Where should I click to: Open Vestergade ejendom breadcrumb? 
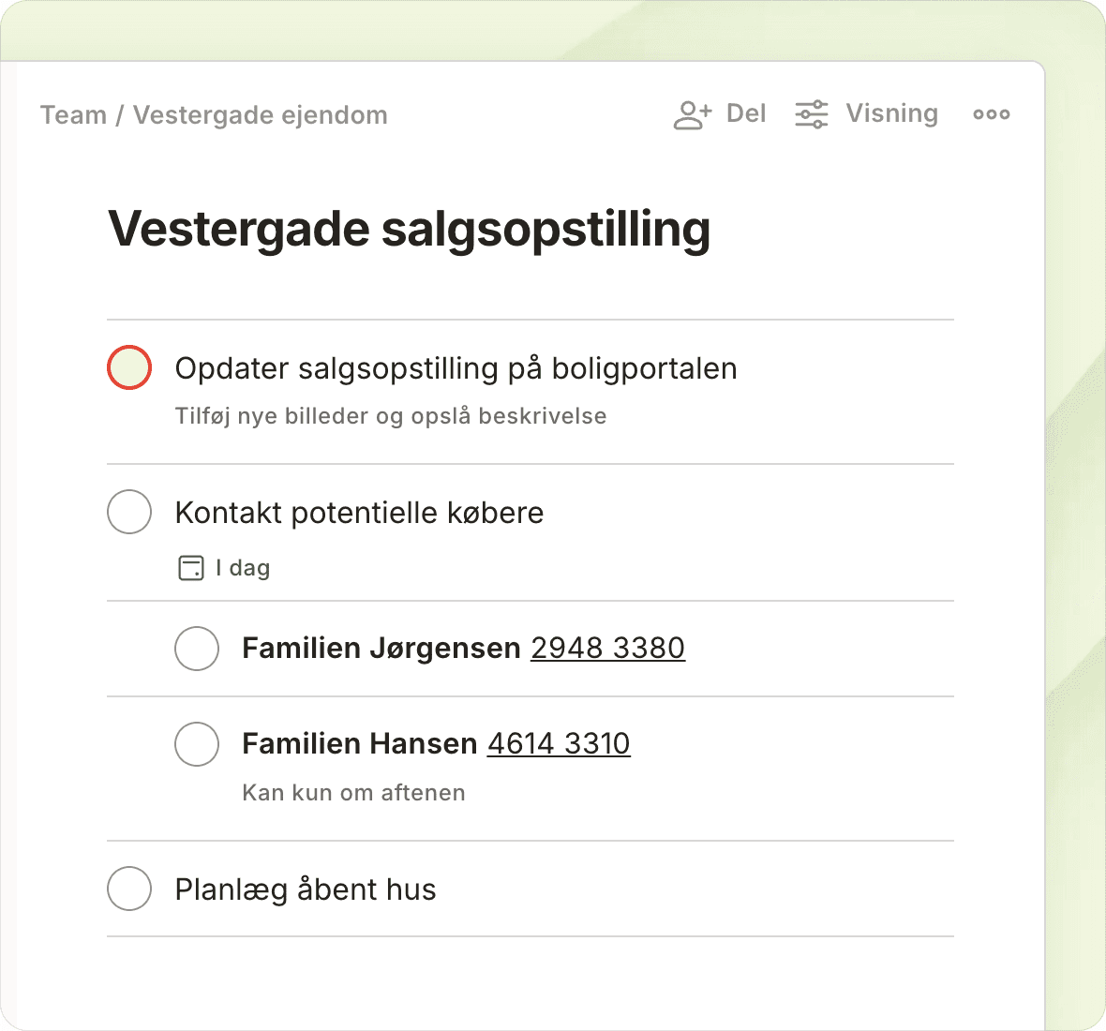pyautogui.click(x=260, y=115)
